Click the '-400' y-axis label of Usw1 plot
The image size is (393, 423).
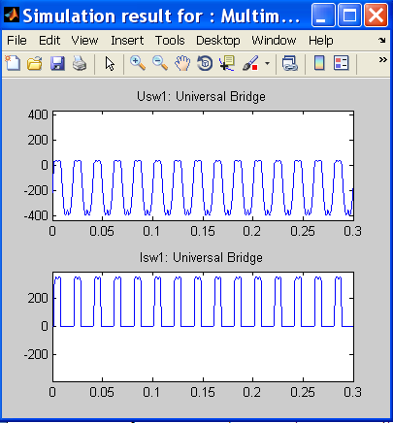click(36, 215)
